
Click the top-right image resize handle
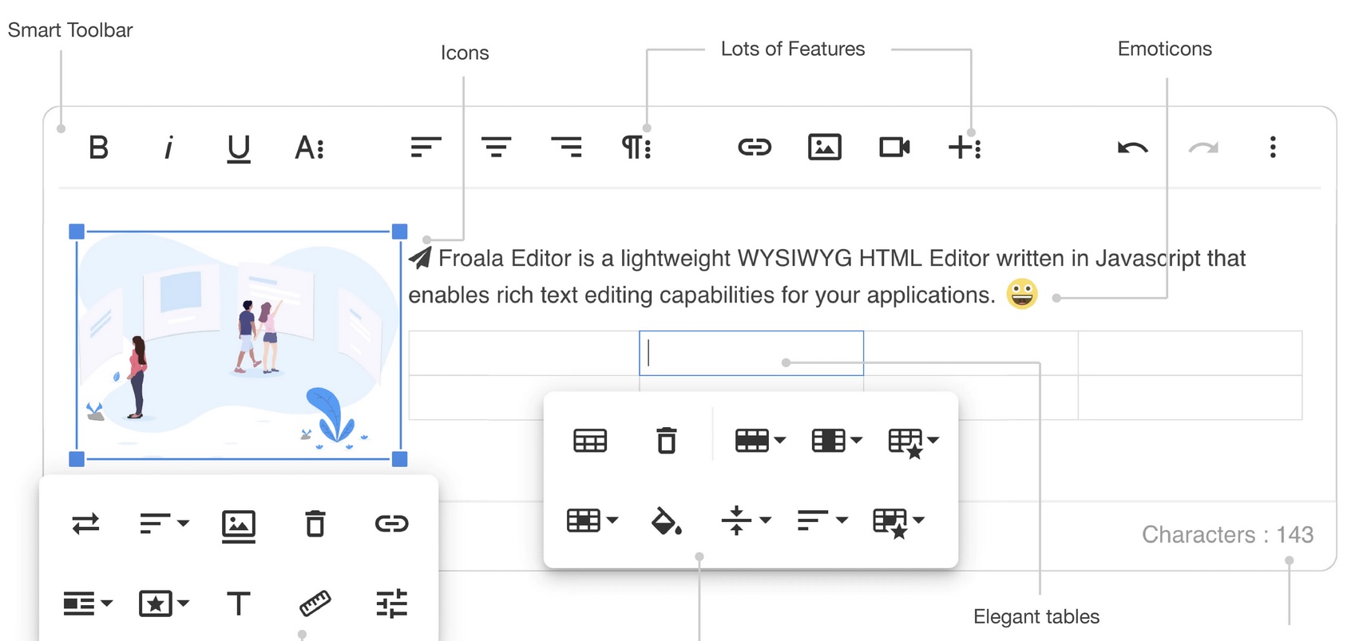(x=400, y=231)
